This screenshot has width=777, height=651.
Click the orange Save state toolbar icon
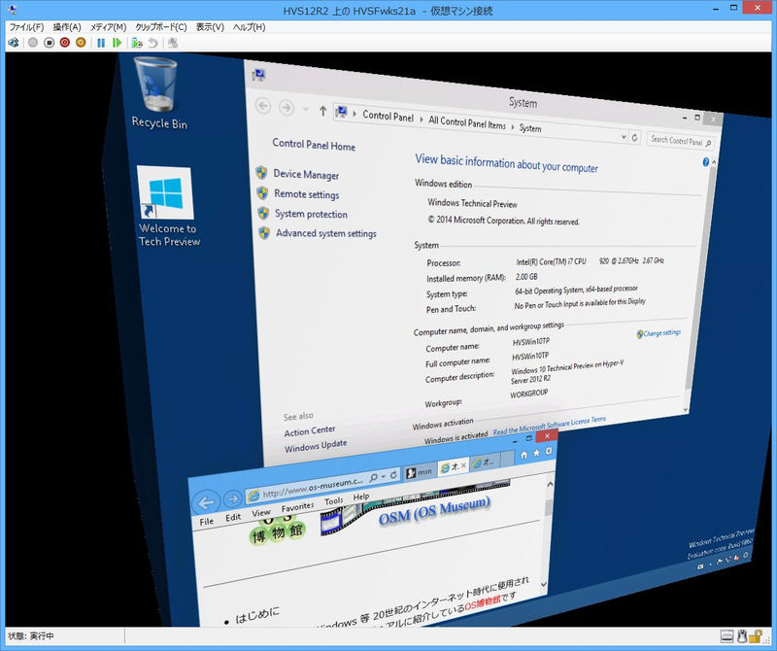click(x=81, y=43)
